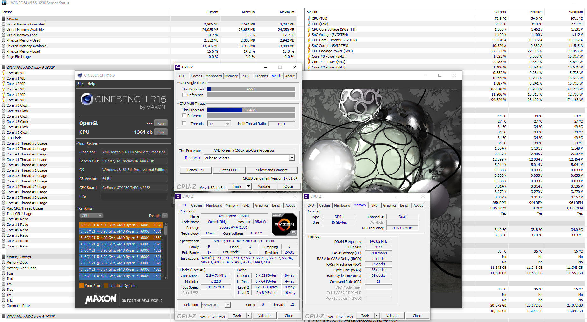Enable Reference checkbox under CPU Single Thread
The width and height of the screenshot is (587, 322).
tap(184, 95)
